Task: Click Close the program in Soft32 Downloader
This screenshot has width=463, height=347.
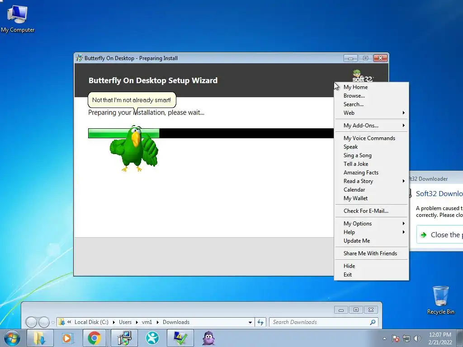Action: click(x=440, y=234)
